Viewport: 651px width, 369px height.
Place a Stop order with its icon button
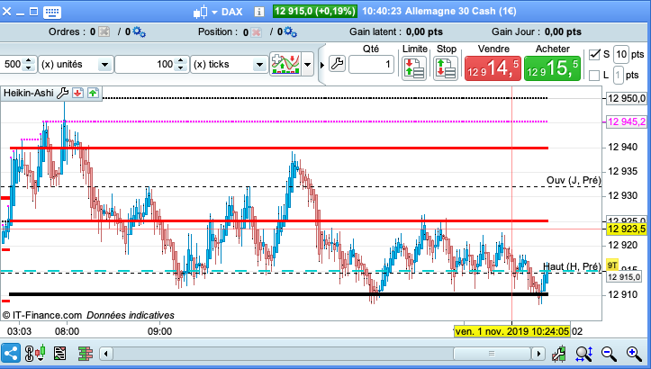446,68
